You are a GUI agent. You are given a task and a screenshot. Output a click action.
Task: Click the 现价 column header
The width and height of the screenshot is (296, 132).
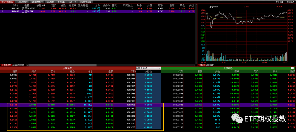pyautogui.click(x=54, y=5)
